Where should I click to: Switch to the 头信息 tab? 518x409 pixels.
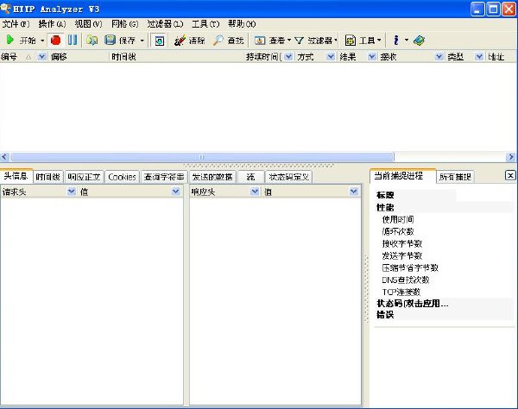[x=16, y=176]
